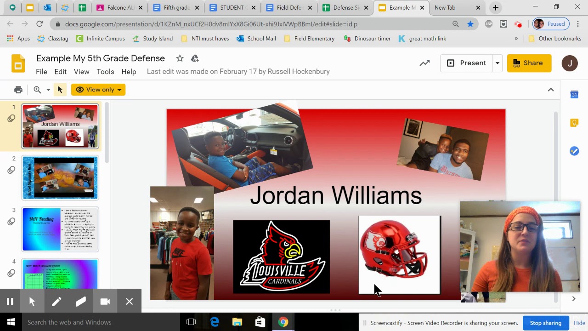The height and width of the screenshot is (331, 588).
Task: Select slide 3 MAP Reading thumbnail
Action: point(60,229)
